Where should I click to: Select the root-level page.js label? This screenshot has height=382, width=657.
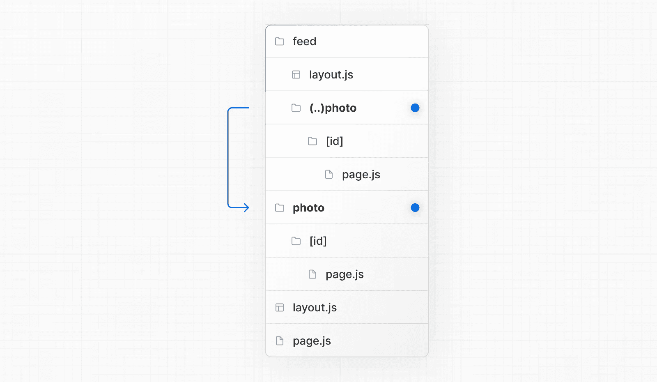[312, 341]
